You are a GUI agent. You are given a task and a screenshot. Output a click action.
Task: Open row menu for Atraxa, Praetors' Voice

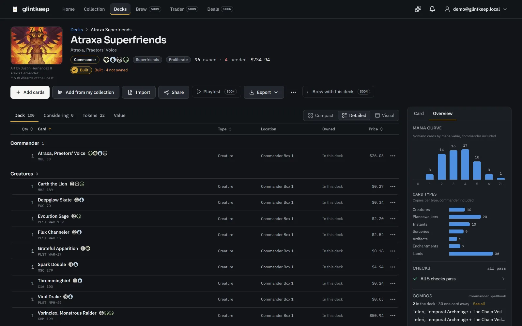pos(393,156)
